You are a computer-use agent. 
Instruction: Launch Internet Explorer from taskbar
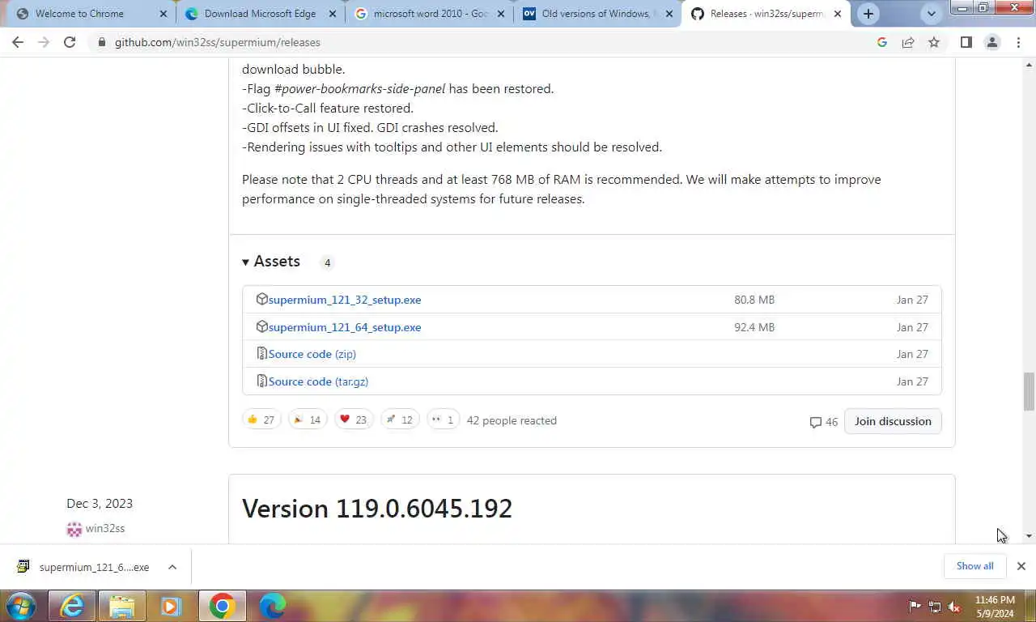click(71, 606)
